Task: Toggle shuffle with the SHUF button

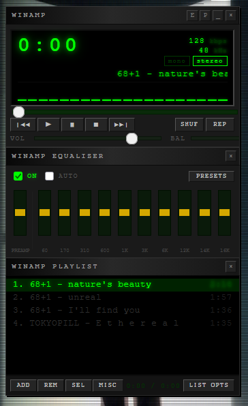Action: (x=189, y=125)
